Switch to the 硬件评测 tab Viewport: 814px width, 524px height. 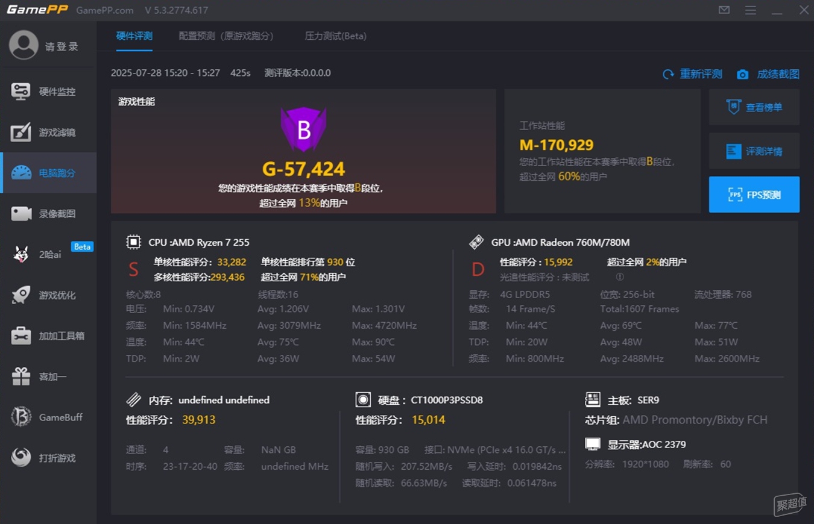pos(134,36)
